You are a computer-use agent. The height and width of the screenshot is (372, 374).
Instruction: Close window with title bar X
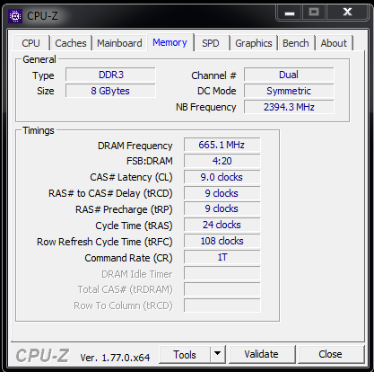tap(347, 13)
